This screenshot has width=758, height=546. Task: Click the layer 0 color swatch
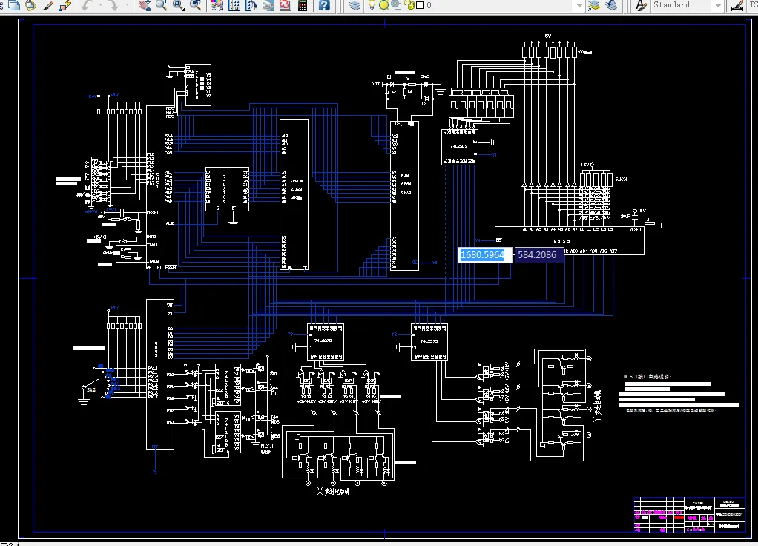tap(420, 5)
